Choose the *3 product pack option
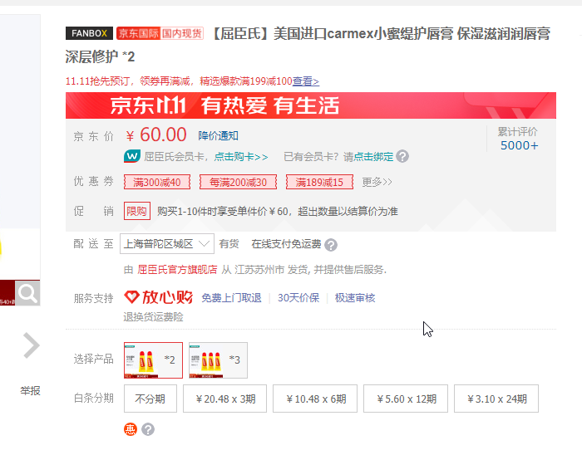The image size is (582, 450). coord(218,360)
